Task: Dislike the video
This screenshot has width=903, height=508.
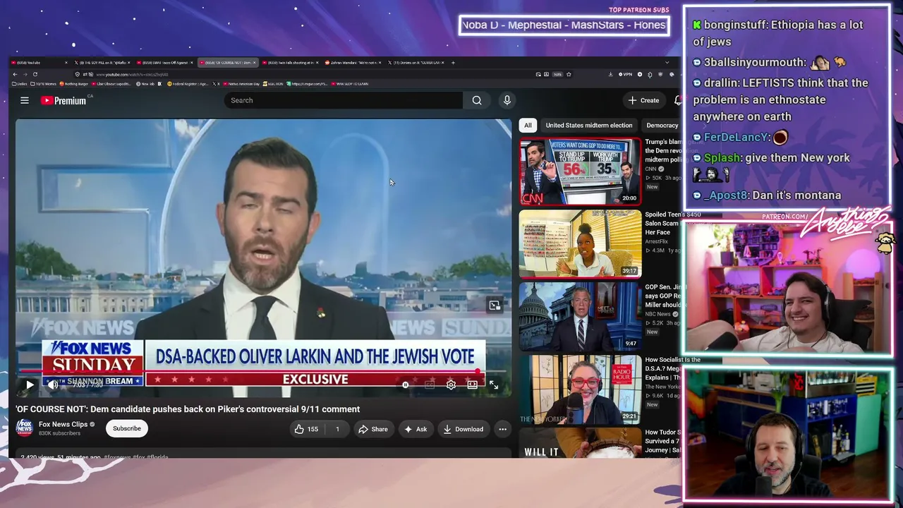Action: pos(337,429)
